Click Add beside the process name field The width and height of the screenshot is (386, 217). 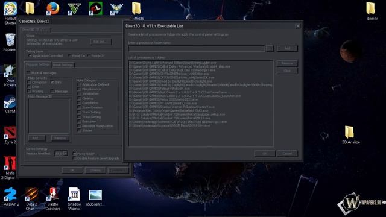287,48
